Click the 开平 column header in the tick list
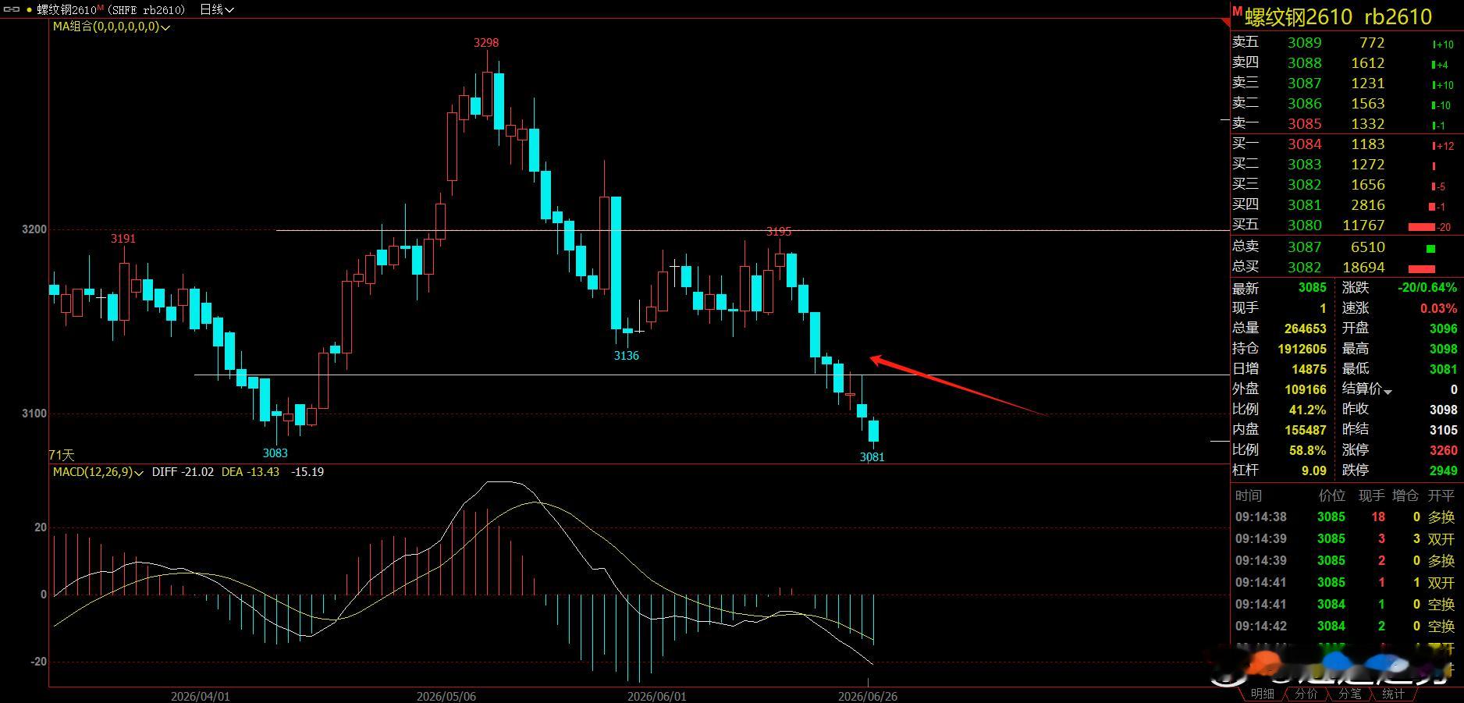 click(1441, 495)
